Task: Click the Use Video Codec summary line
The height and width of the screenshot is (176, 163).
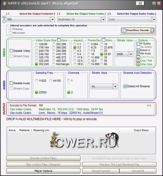Action: pyautogui.click(x=56, y=109)
